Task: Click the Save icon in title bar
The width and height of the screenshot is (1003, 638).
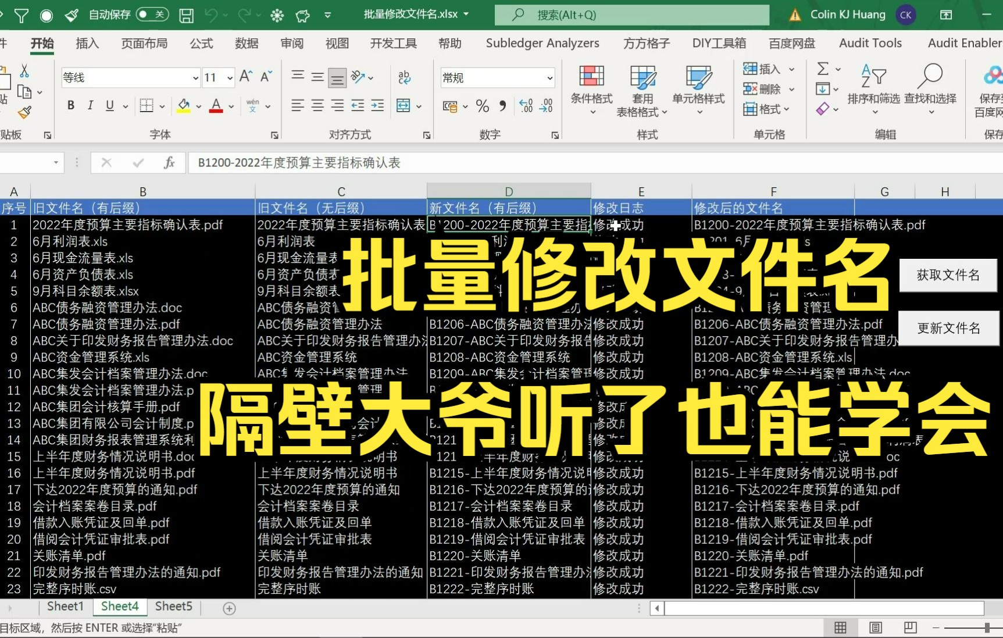Action: click(186, 15)
